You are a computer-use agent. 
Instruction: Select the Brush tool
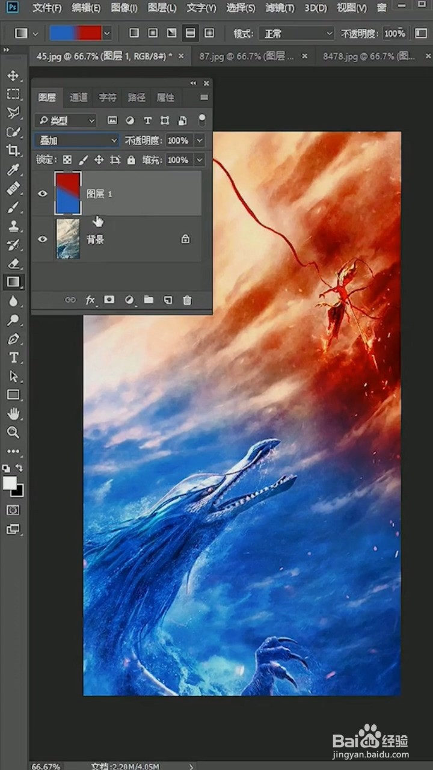13,208
